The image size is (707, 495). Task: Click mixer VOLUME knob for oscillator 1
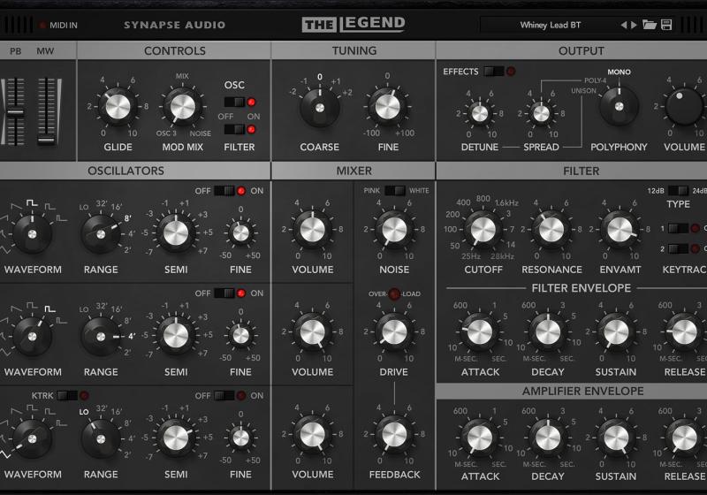click(313, 229)
